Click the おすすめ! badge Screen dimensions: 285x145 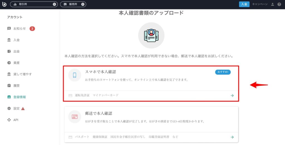click(223, 72)
